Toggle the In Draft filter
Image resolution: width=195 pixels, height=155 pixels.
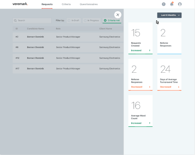coord(74,20)
